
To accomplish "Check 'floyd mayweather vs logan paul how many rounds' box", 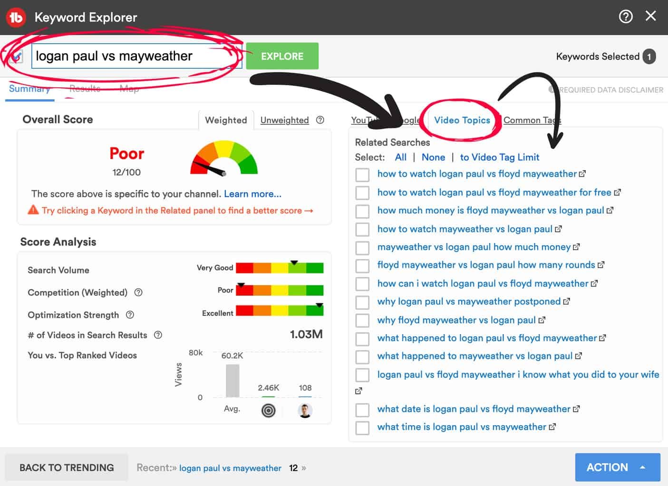I will (362, 265).
